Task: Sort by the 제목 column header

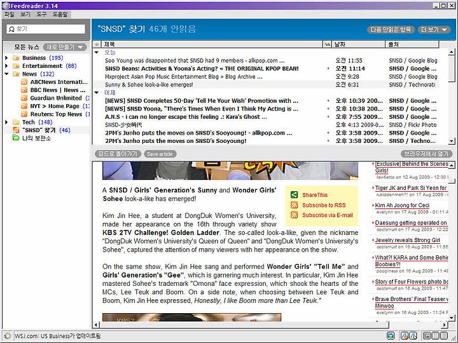Action: (212, 44)
